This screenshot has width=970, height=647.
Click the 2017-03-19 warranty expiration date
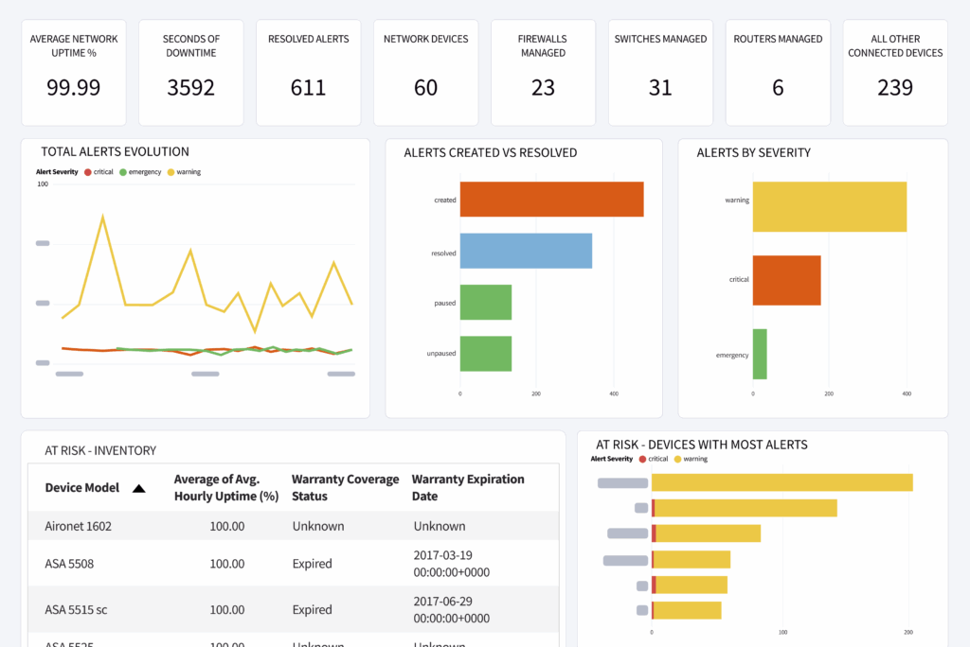tap(452, 564)
